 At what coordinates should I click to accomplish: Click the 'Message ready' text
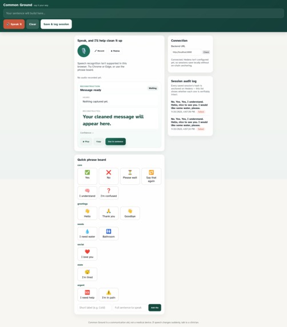pos(91,90)
